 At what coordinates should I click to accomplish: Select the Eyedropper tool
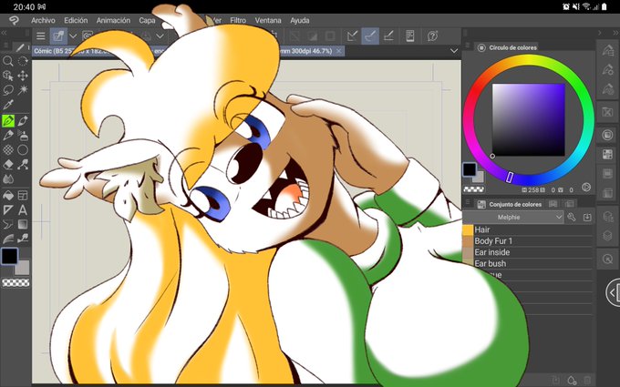[8, 105]
